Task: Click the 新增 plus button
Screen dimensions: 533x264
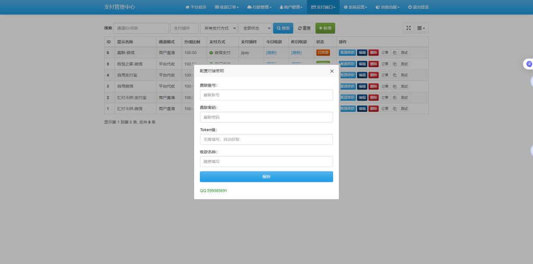Action: click(x=325, y=28)
